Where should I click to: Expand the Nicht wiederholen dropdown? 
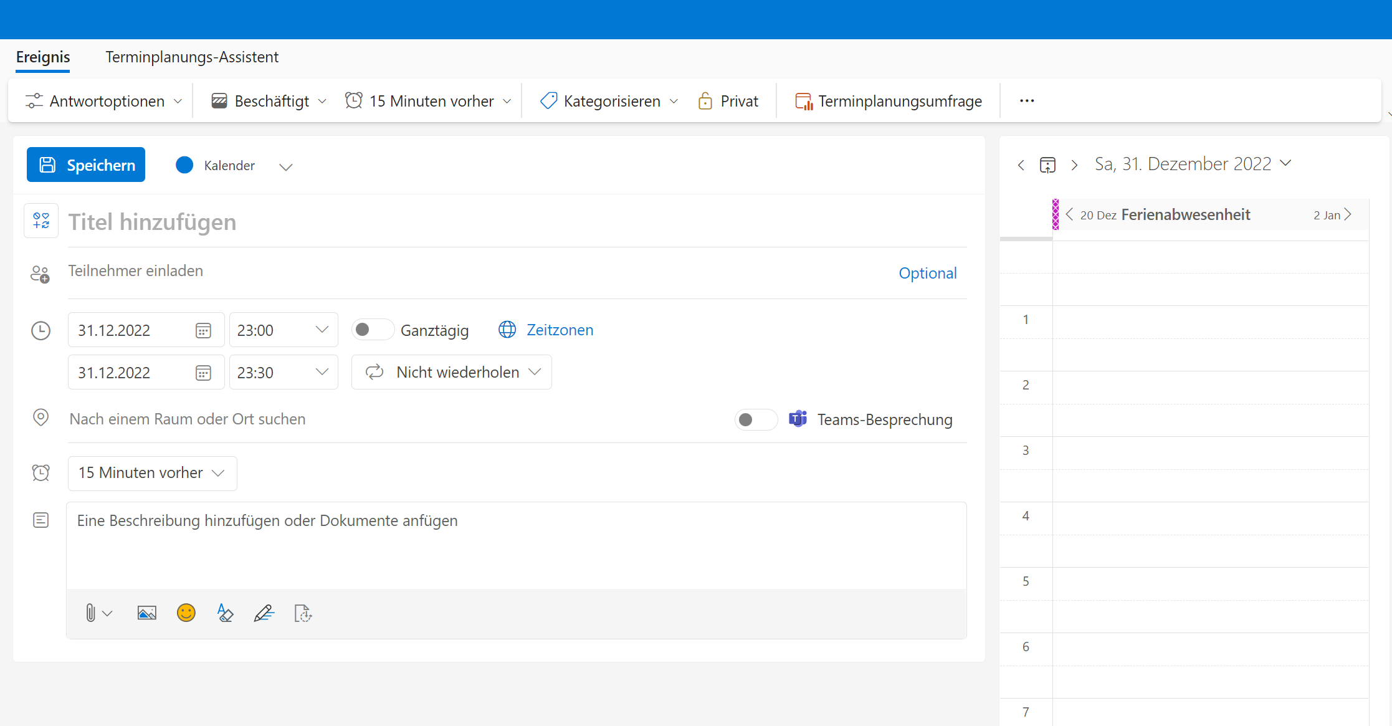pos(452,372)
